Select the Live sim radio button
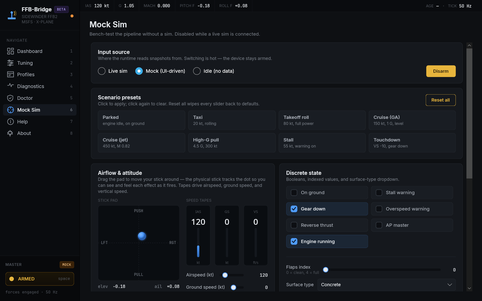This screenshot has width=482, height=301. click(x=102, y=71)
